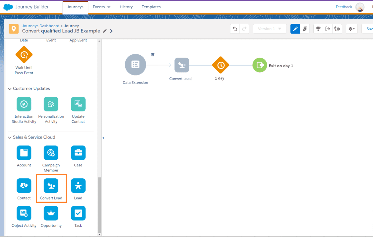Select the Convert Lead activity in the palette
Viewport: 373px width, 237px height.
pos(51,186)
